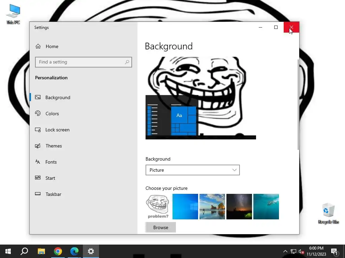
Task: Open taskbar Search
Action: [24, 251]
